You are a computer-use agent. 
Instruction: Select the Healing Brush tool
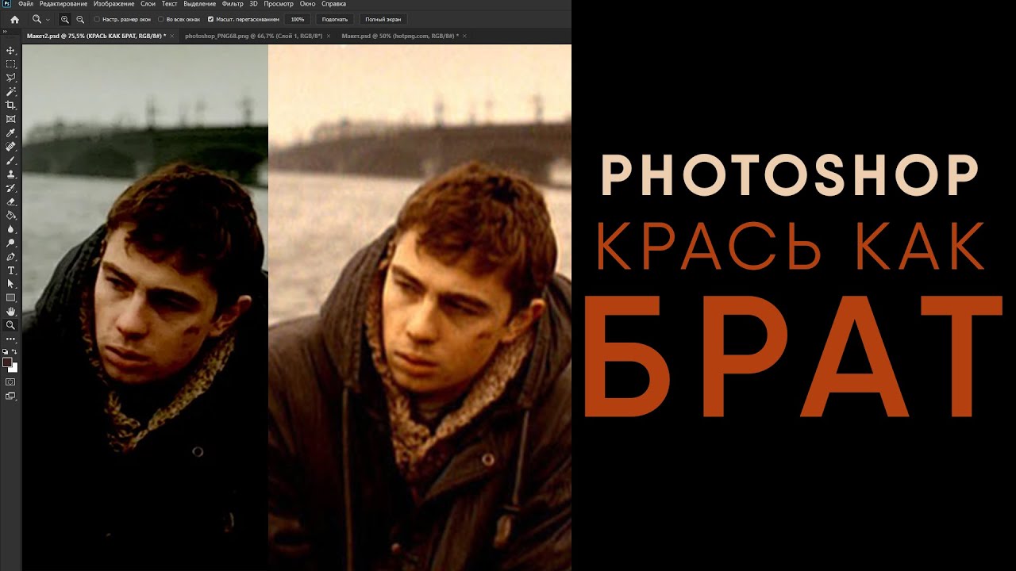point(10,147)
